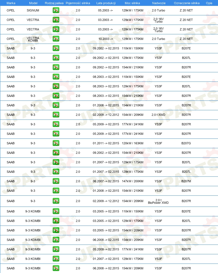Click fuel icon for 9-3 KOMBI 01.2007 129kW row
Image resolution: width=218 pixels, height=273 pixels.
56,259
